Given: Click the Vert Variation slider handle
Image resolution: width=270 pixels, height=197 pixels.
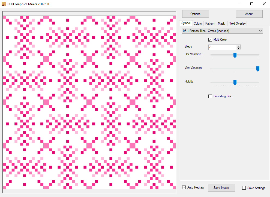Looking at the screenshot, I should click(x=258, y=69).
